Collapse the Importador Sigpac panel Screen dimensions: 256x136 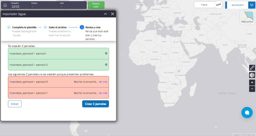105,14
